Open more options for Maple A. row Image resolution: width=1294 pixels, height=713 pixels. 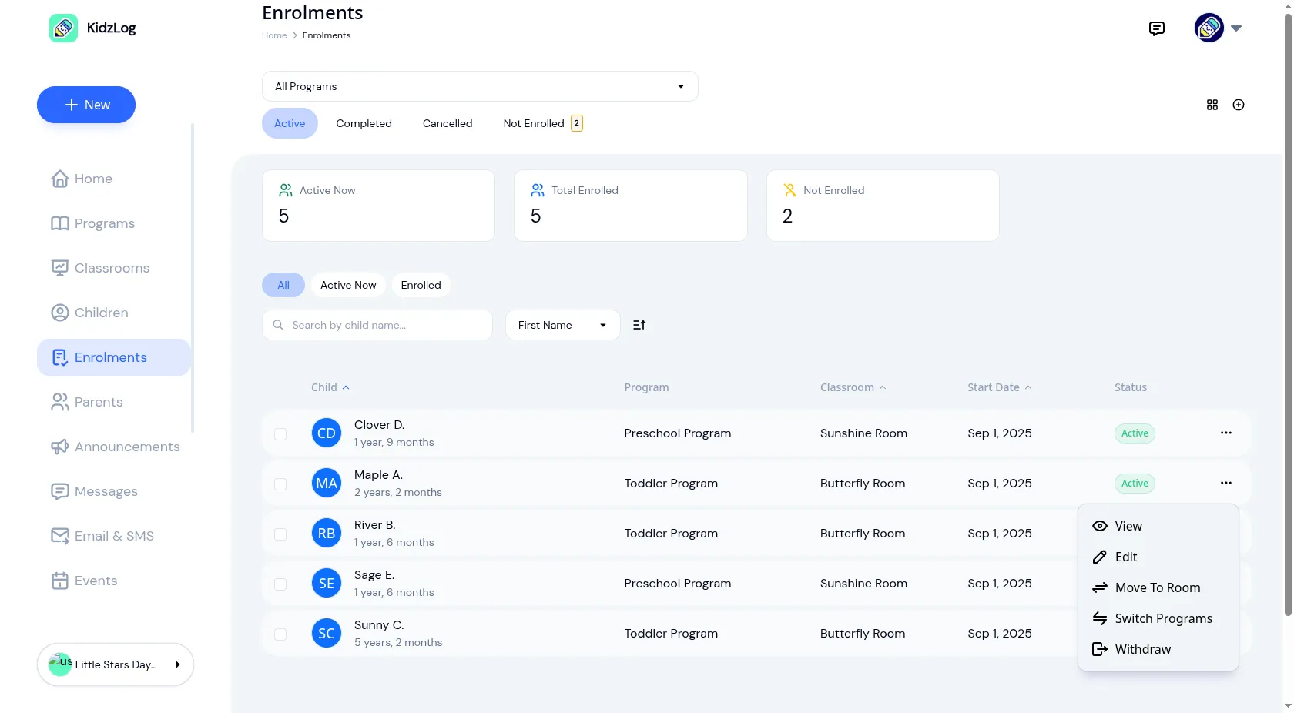1225,483
